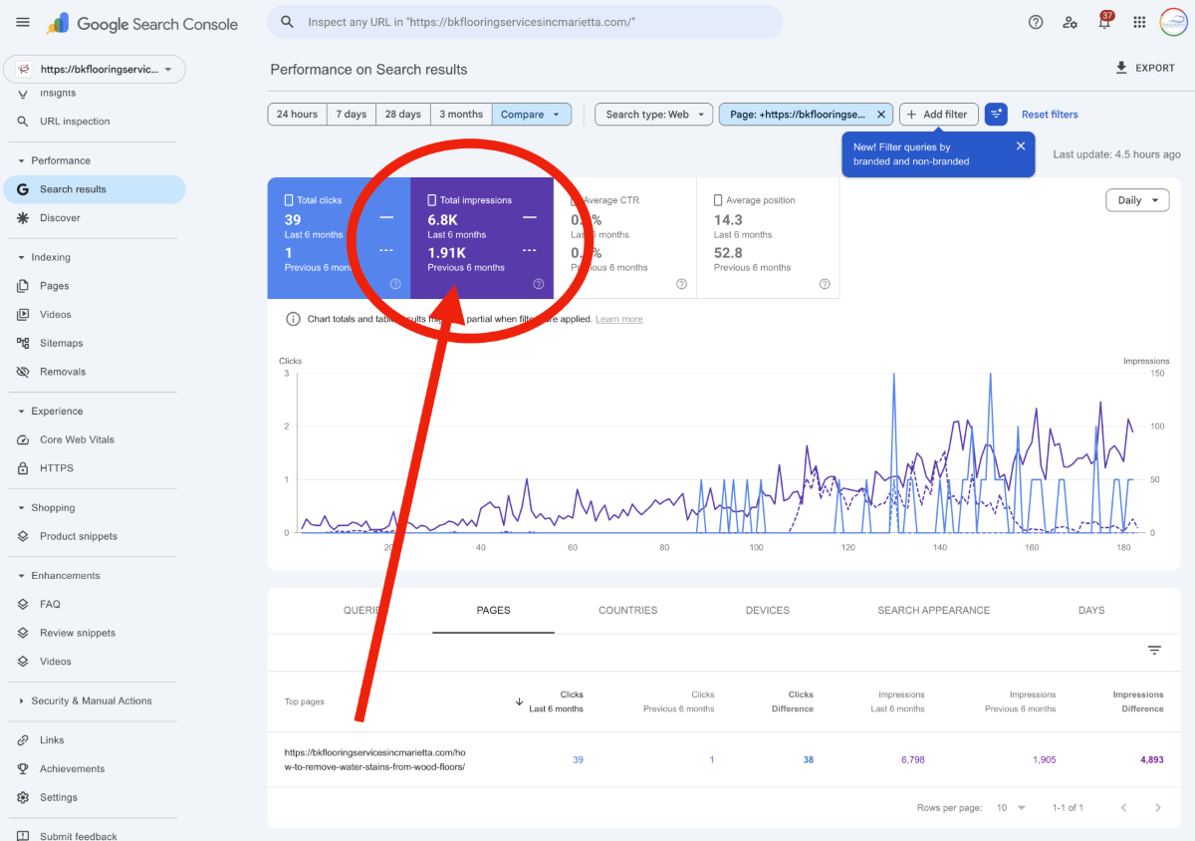The height and width of the screenshot is (841, 1195).
Task: Open Average position help icon
Action: click(x=825, y=284)
